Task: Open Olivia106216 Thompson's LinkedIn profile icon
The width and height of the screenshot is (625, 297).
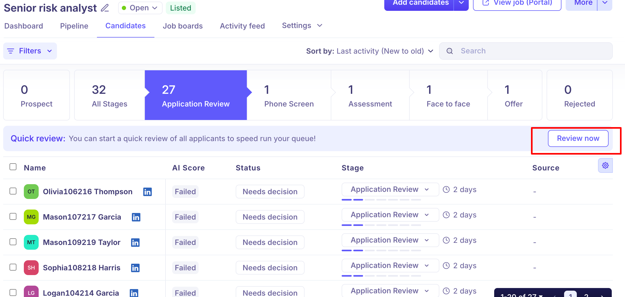Action: point(147,192)
